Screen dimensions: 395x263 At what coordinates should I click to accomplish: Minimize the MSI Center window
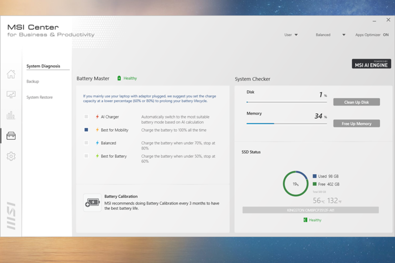click(374, 21)
